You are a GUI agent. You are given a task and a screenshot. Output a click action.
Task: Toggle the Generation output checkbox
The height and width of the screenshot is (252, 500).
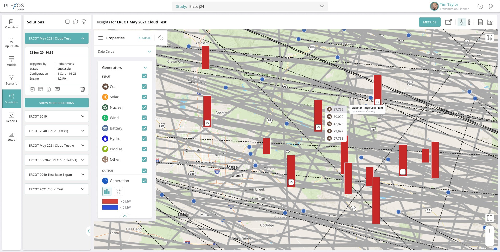pos(144,181)
